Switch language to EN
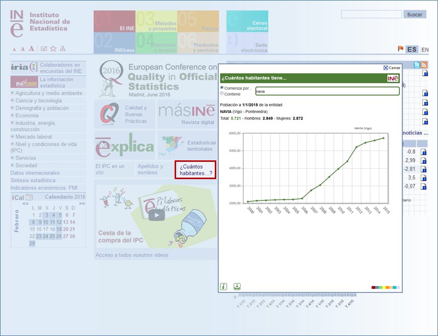The image size is (438, 336). point(425,49)
